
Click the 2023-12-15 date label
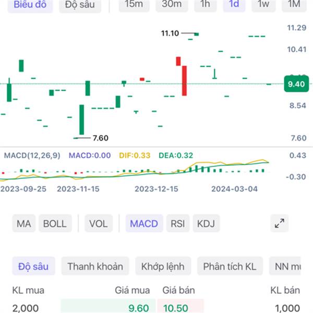tap(156, 189)
